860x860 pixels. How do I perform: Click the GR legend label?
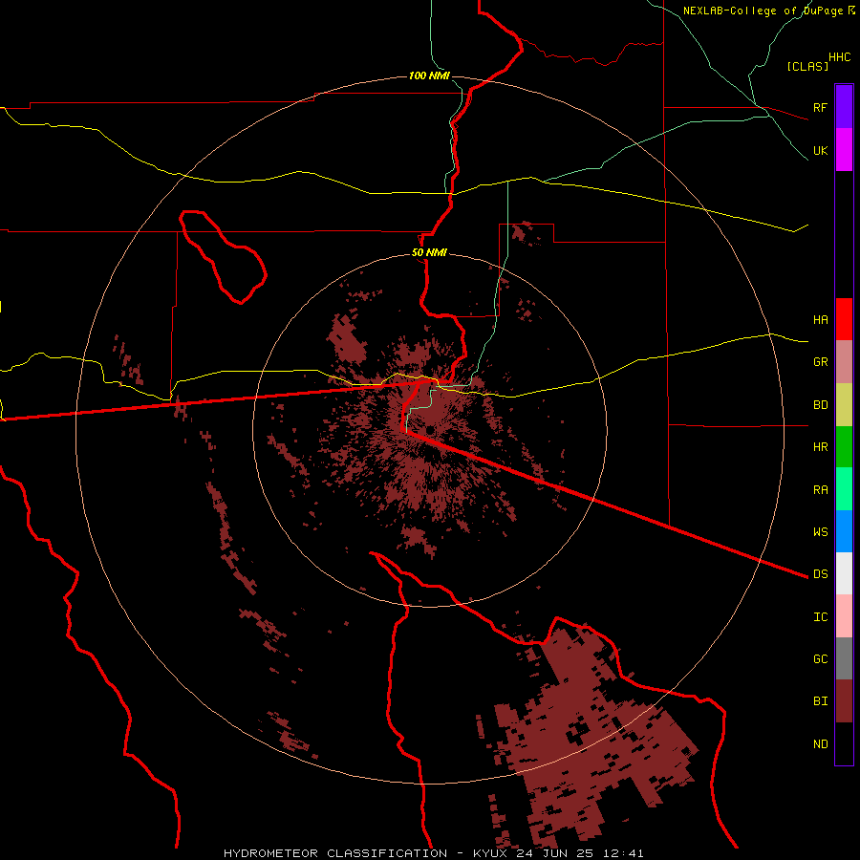[820, 362]
